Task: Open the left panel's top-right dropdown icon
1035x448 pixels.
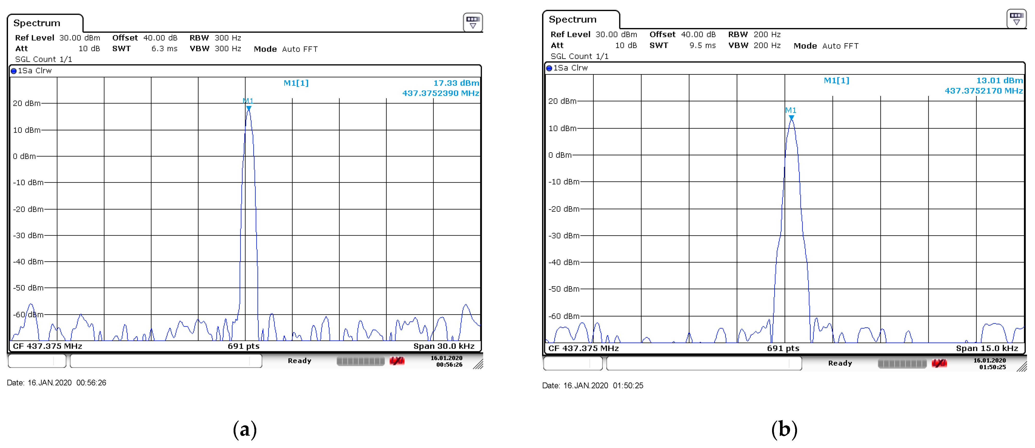Action: [473, 22]
